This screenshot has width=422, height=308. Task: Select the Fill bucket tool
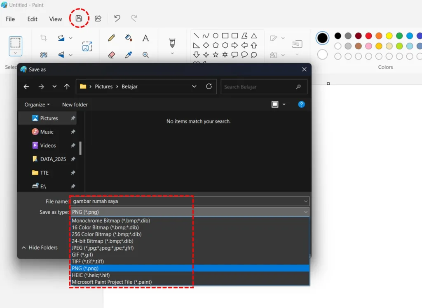click(x=129, y=38)
